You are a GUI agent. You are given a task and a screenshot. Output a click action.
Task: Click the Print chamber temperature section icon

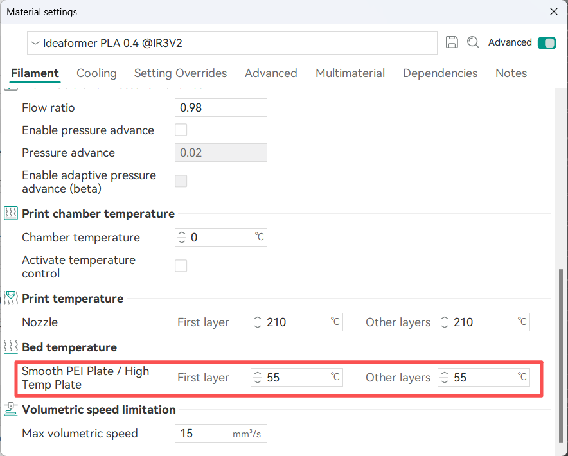[11, 214]
